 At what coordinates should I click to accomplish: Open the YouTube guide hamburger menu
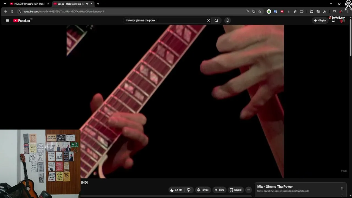tap(7, 20)
